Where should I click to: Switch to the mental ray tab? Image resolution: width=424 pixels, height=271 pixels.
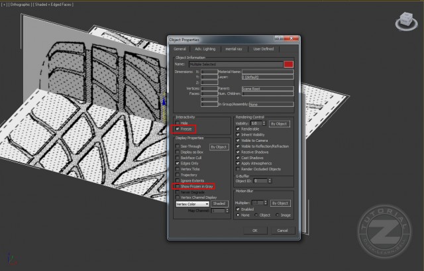click(234, 49)
